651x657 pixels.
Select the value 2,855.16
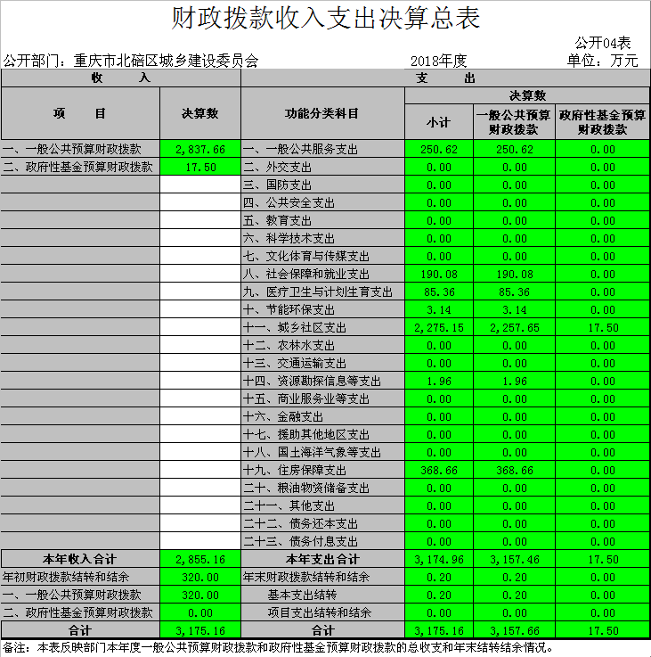[x=200, y=559]
